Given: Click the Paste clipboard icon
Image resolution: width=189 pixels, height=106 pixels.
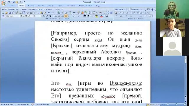Looking at the screenshot, I should point(42,13).
